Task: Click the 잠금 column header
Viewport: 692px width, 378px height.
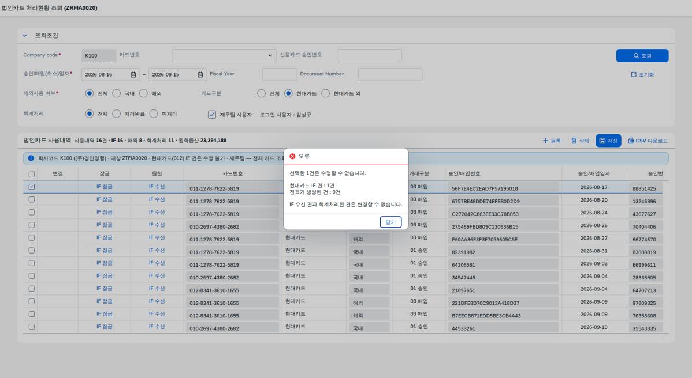Action: tap(104, 174)
